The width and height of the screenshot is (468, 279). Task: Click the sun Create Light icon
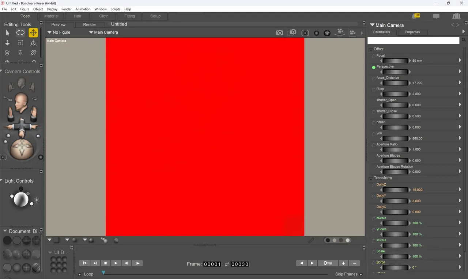pyautogui.click(x=36, y=200)
